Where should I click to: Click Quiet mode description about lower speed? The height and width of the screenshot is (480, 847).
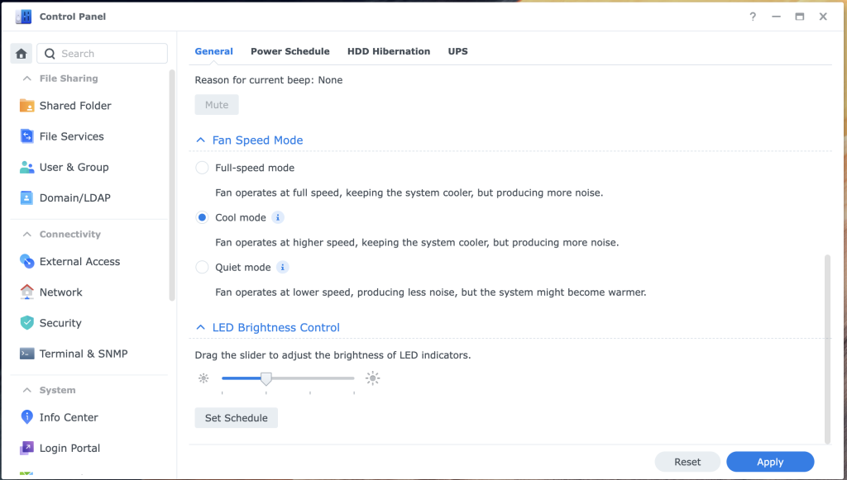tap(430, 292)
